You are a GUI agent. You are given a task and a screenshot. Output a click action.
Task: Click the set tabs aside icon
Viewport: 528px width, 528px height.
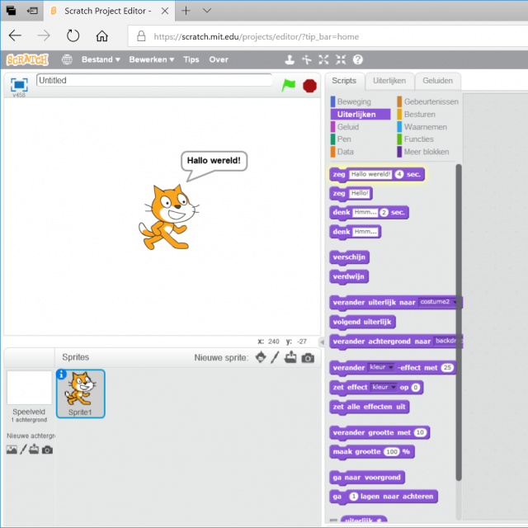point(32,11)
